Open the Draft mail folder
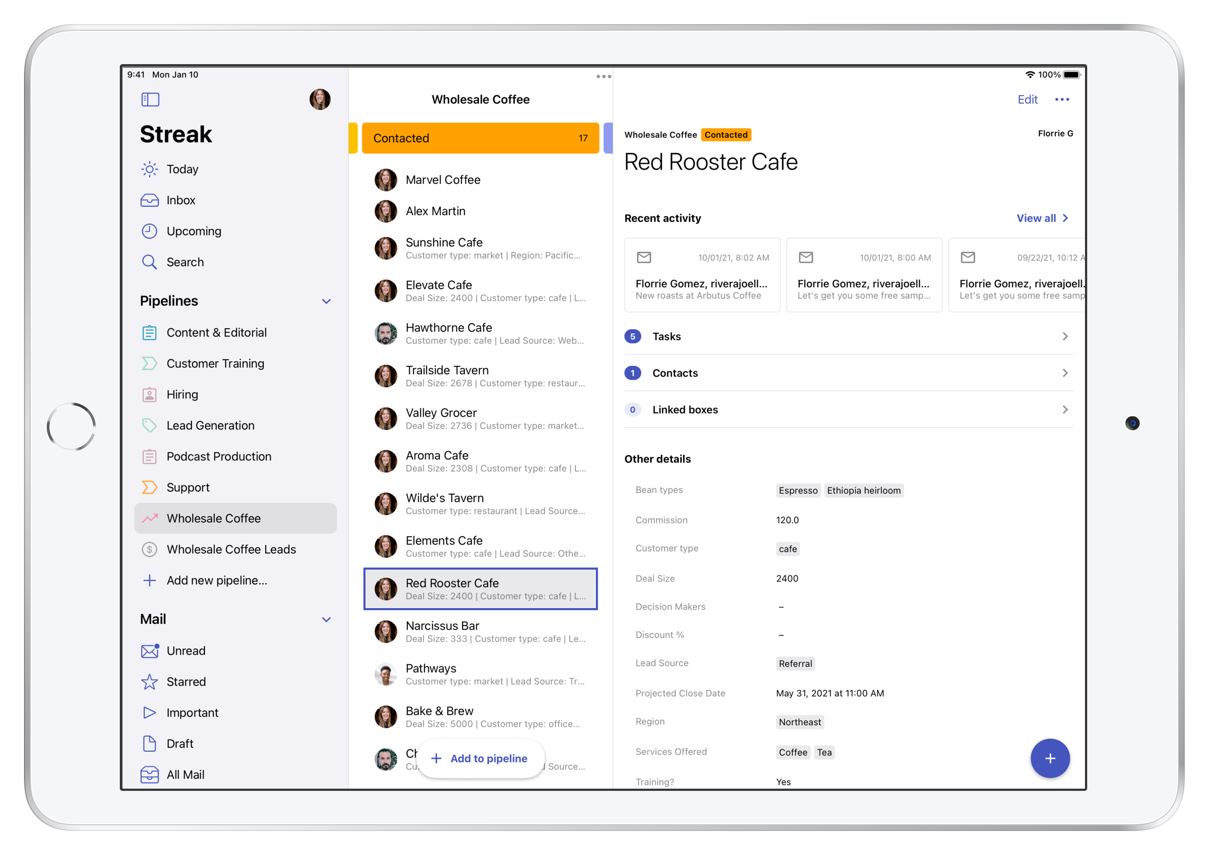 (236, 745)
